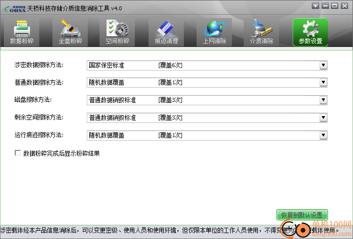353x239 pixels.
Task: Click the 磁盘擦除方法: label
Action: (33, 99)
